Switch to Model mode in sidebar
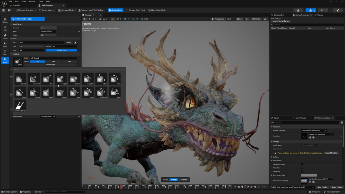The height and width of the screenshot is (194, 345). tap(5, 44)
